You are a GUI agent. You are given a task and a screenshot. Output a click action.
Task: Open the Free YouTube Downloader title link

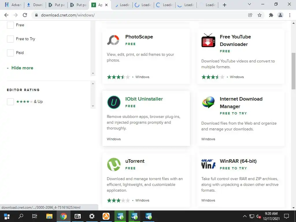235,40
